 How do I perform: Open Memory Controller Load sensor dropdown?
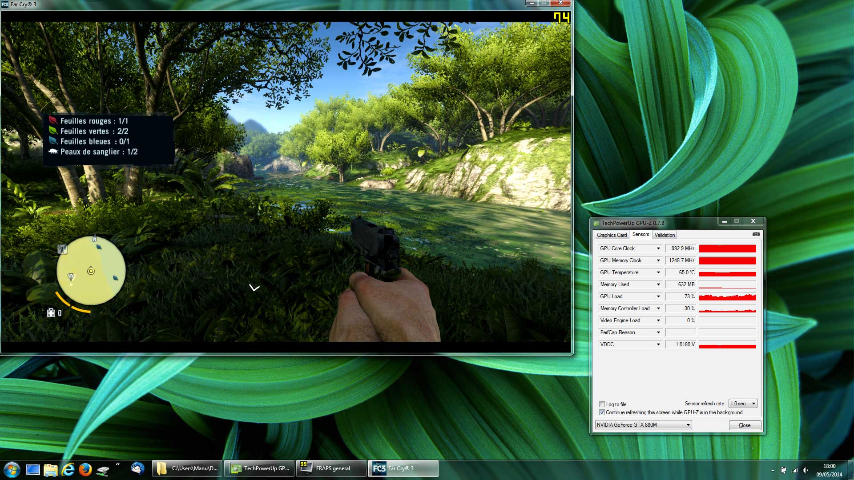[658, 308]
